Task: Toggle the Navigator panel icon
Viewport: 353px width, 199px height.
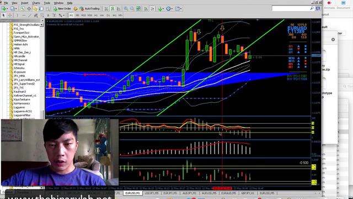Action: tap(35, 9)
